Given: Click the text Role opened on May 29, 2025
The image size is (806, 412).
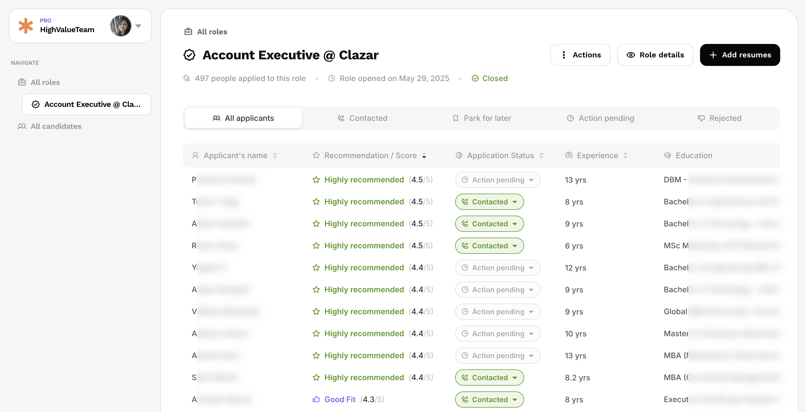Looking at the screenshot, I should tap(394, 78).
